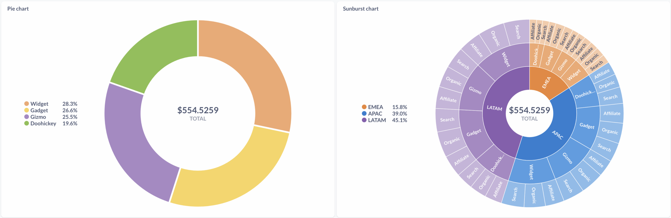Screen dimensions: 671x218
Task: Click the Widget legend color dot
Action: tap(26, 104)
